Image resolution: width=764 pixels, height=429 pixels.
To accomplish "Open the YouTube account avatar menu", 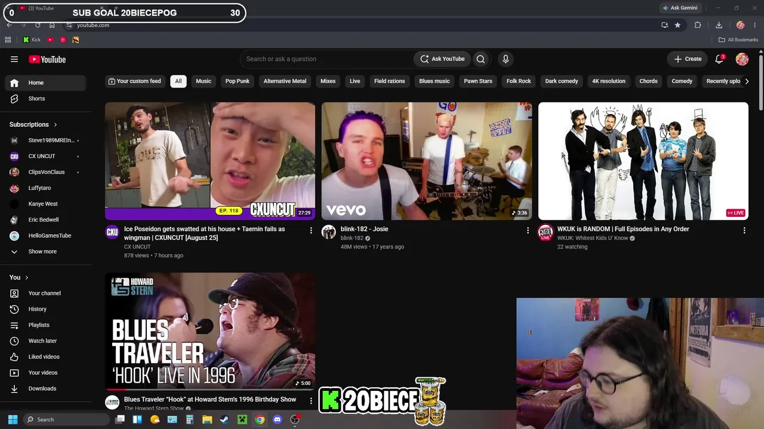I will tap(742, 59).
